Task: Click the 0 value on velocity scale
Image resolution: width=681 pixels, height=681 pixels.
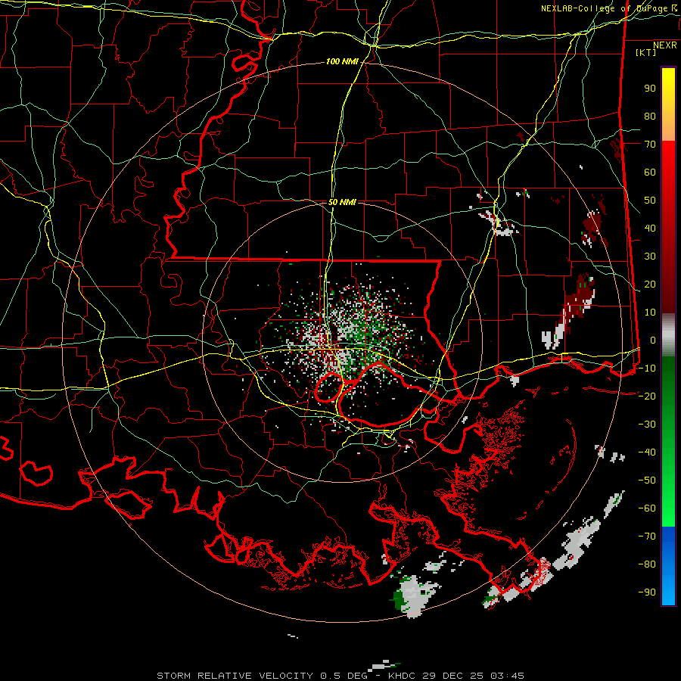Action: click(x=653, y=340)
